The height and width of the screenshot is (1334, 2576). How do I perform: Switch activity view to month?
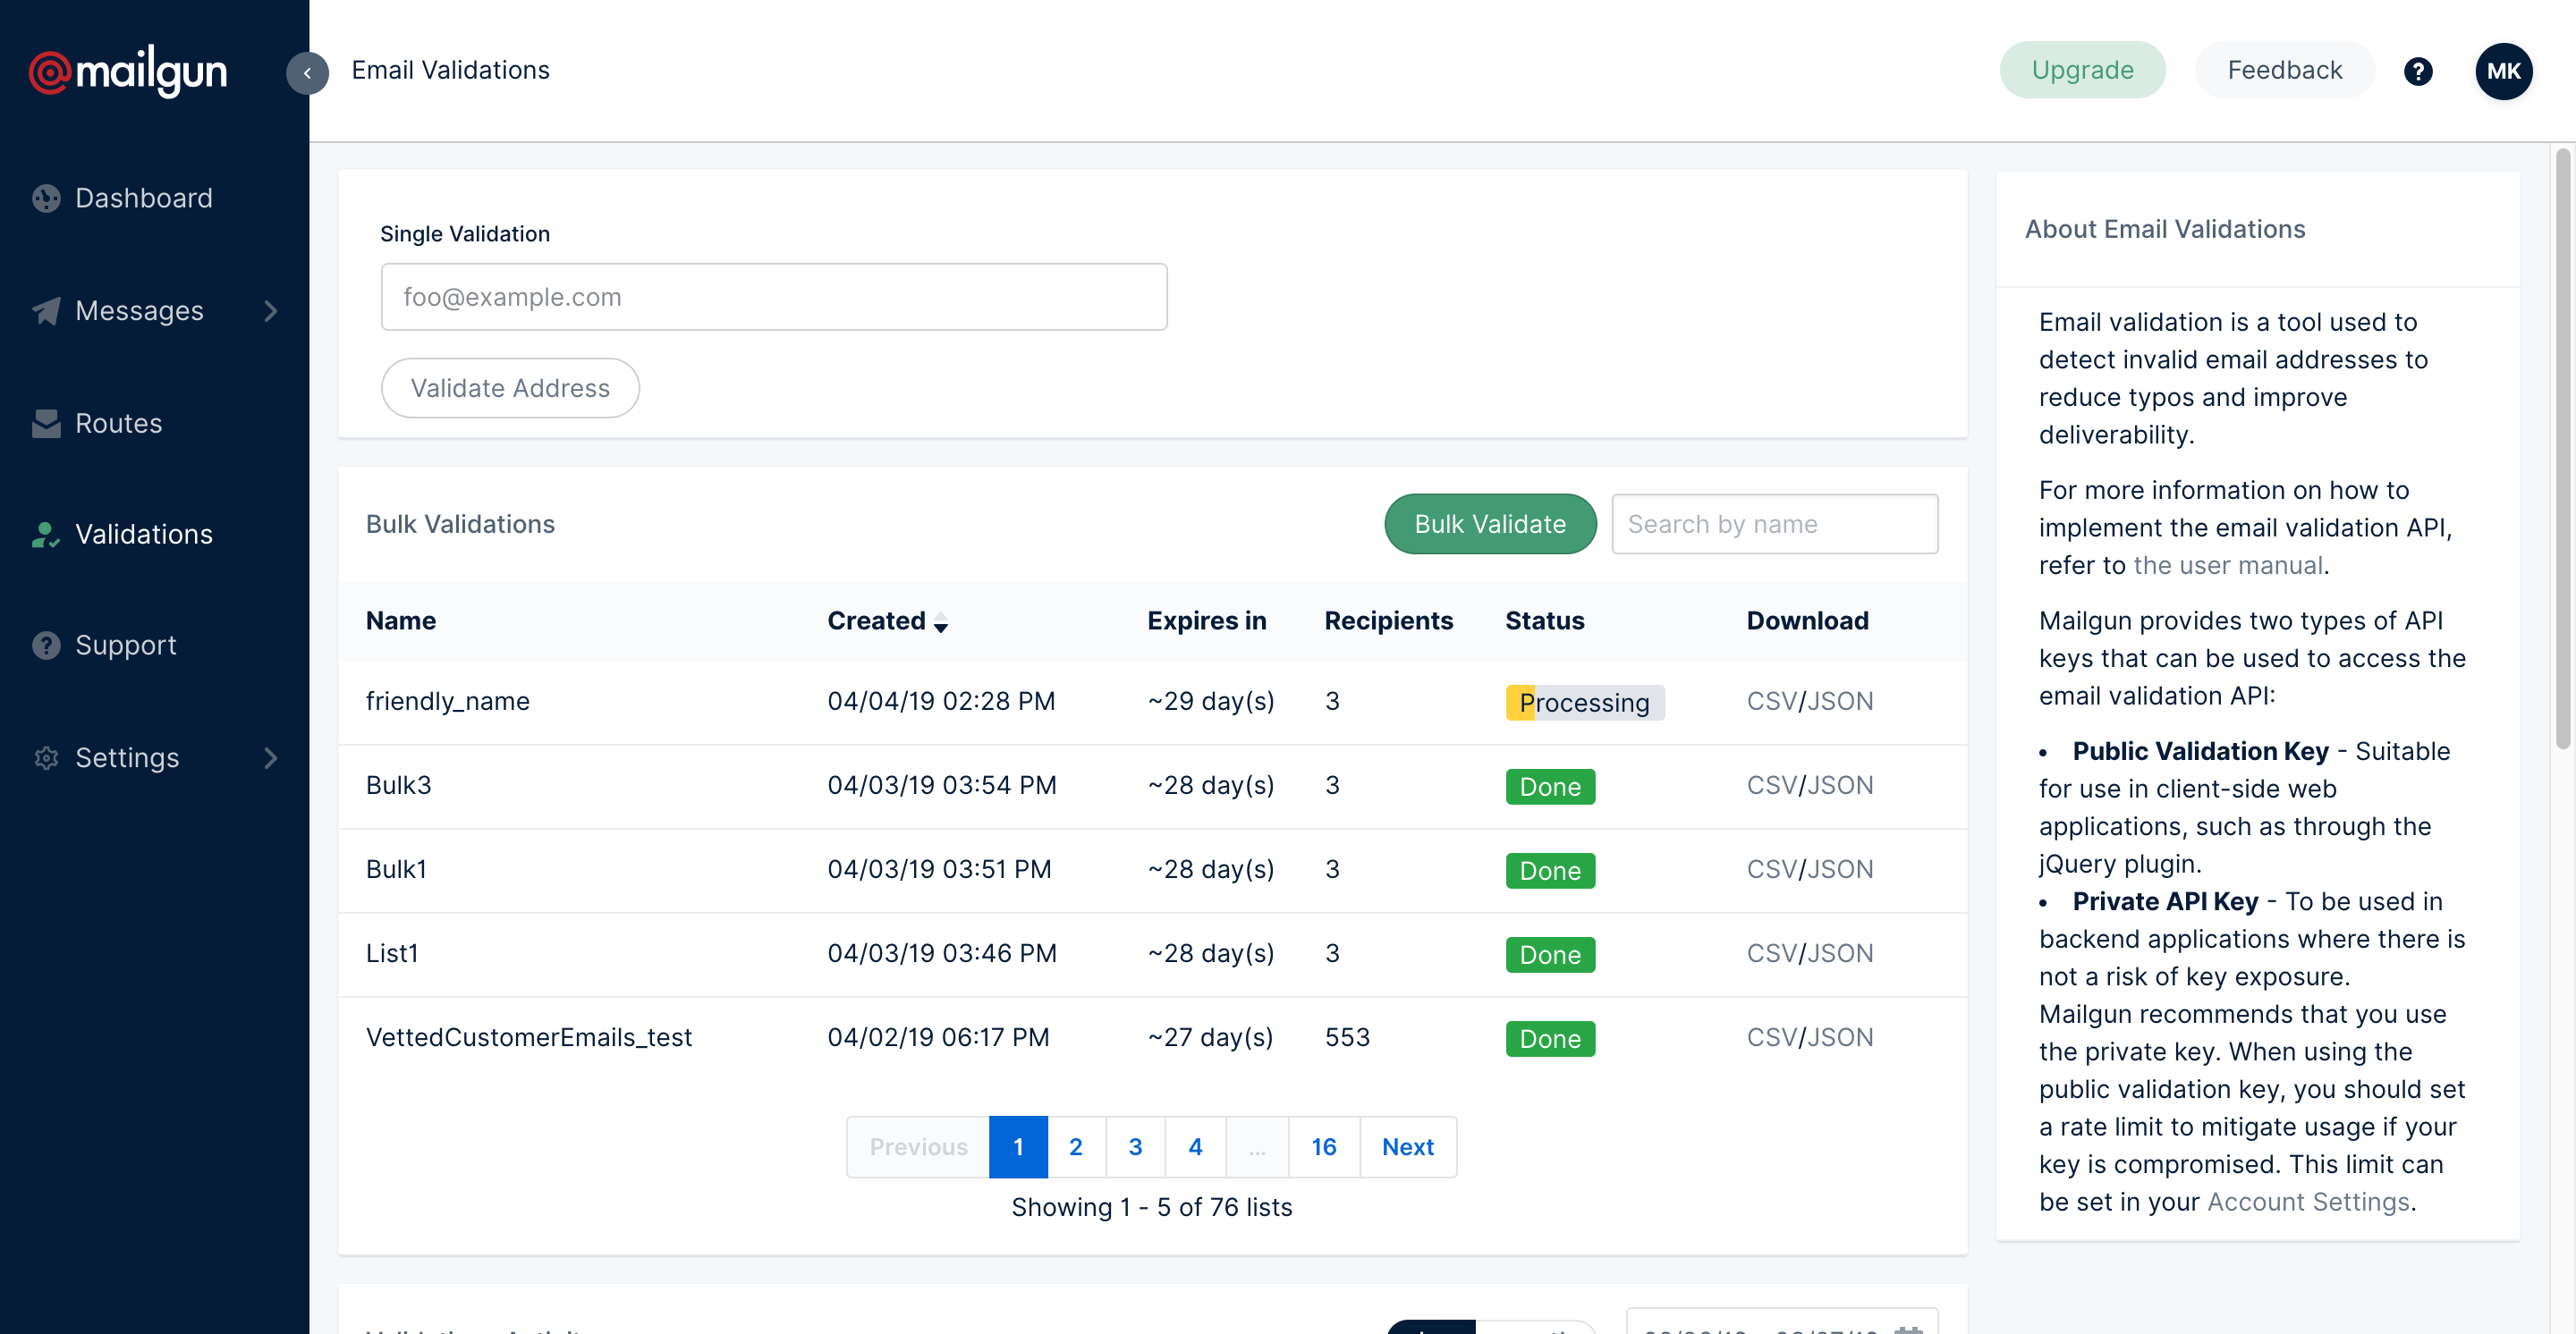[1535, 1330]
